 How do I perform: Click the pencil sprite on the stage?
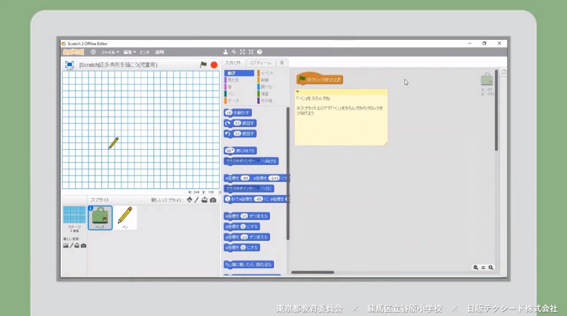[x=113, y=143]
